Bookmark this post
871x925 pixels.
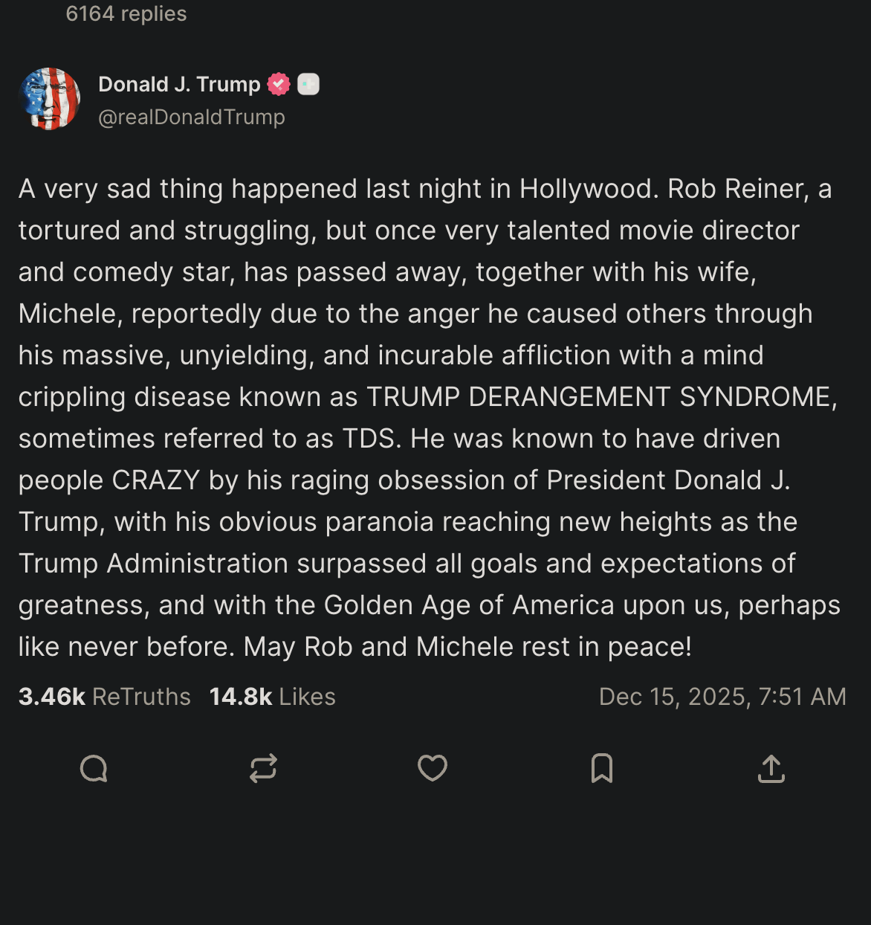[x=602, y=768]
